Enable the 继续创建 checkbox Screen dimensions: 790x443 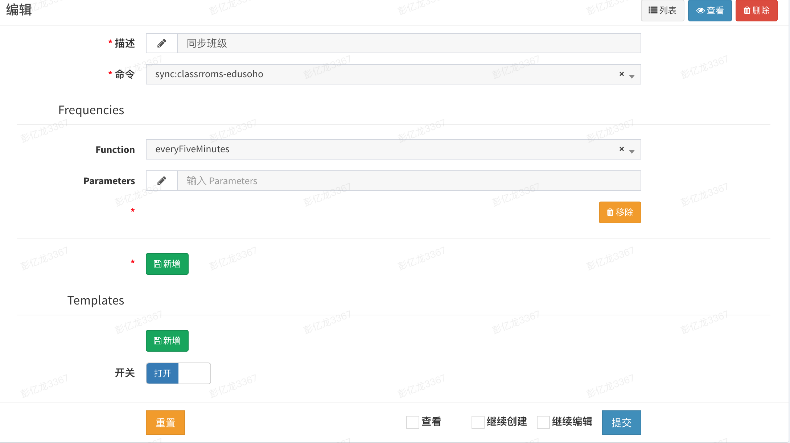478,422
